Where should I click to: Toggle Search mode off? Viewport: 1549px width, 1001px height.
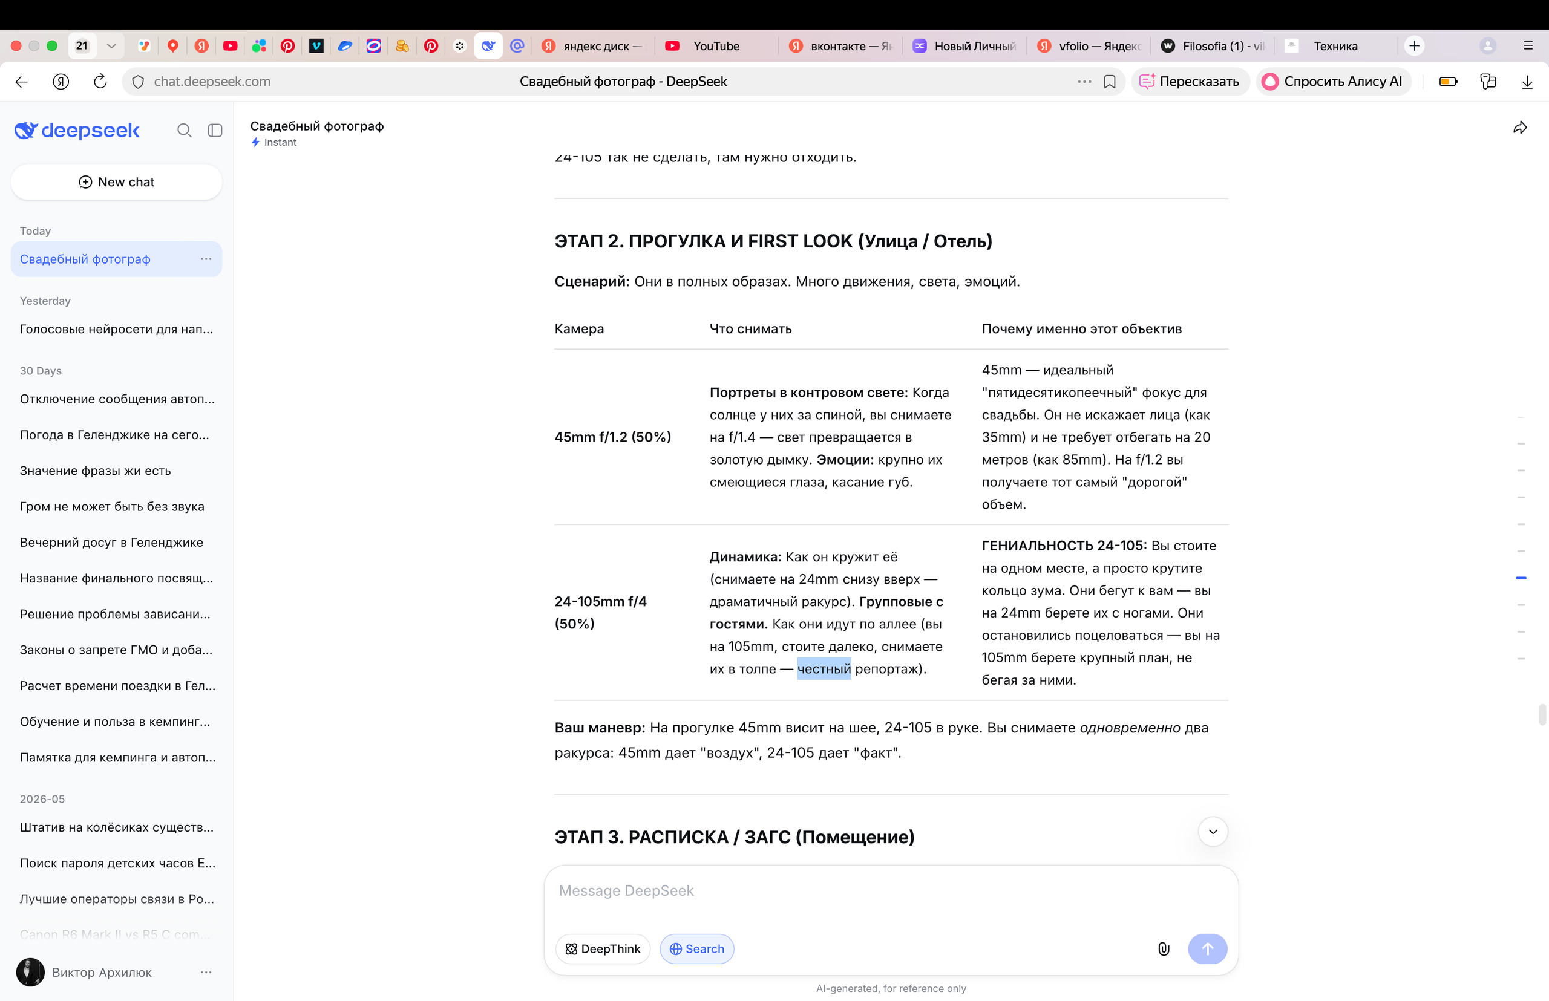(x=697, y=949)
